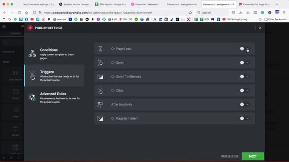The height and width of the screenshot is (162, 289).
Task: Click the Elementor hamburger menu icon
Action: click(4, 27)
